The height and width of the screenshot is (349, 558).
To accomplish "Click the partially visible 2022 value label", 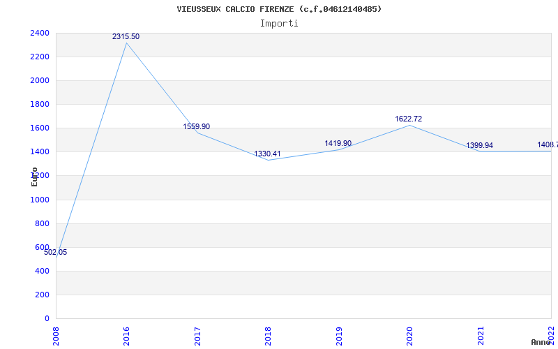I will [548, 144].
